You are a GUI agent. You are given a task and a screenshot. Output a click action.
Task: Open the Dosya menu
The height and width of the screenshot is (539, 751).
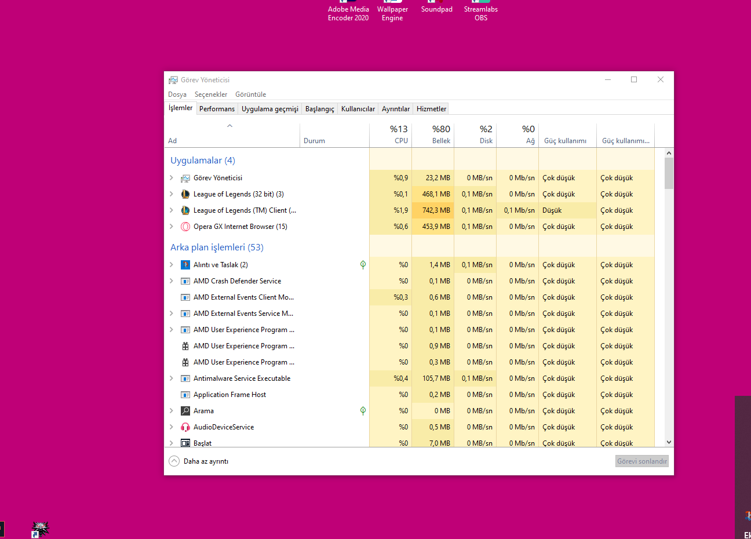coord(177,94)
